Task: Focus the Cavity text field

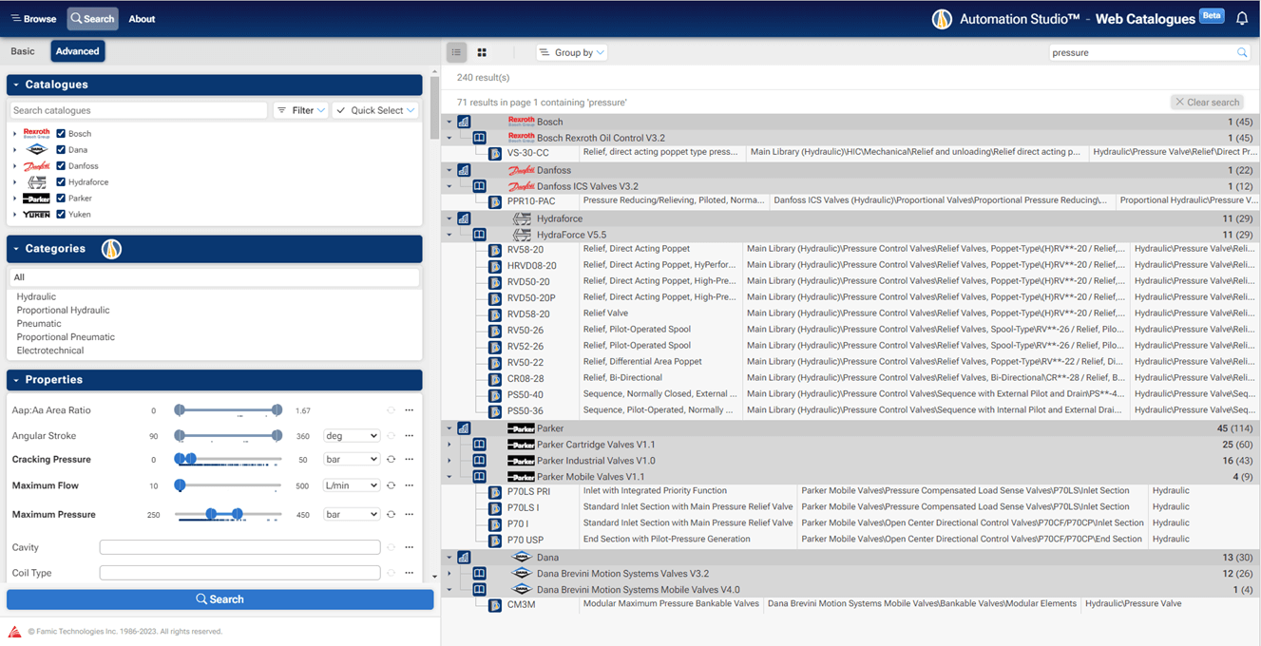Action: tap(239, 547)
